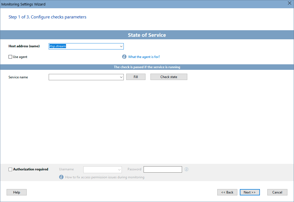Check the Authorization required option

click(10, 169)
